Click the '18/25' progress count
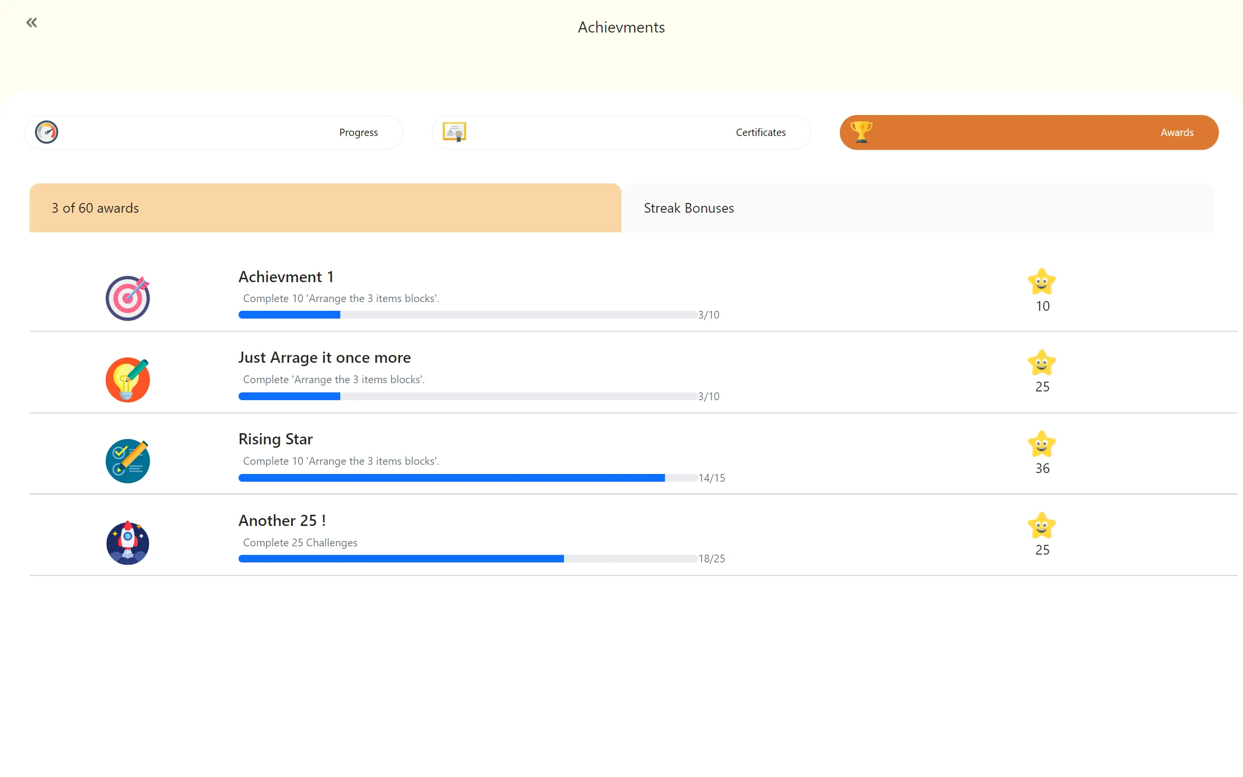 tap(711, 558)
